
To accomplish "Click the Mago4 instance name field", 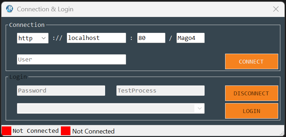I will (190, 38).
